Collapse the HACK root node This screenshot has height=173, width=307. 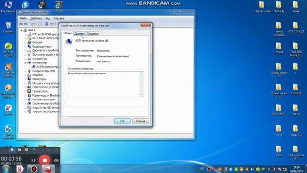21,30
